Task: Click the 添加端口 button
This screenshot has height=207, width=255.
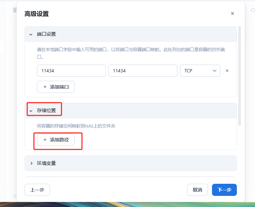Action: (x=56, y=87)
